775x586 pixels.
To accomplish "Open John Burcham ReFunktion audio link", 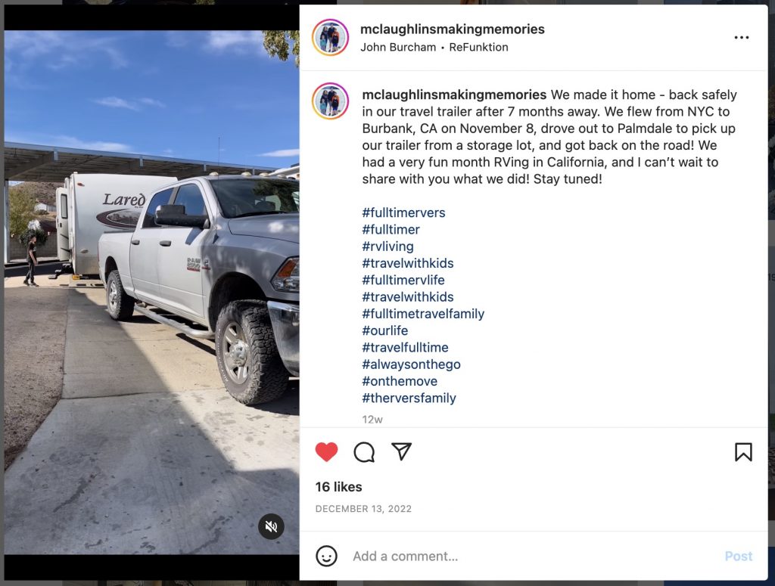I will tap(434, 48).
